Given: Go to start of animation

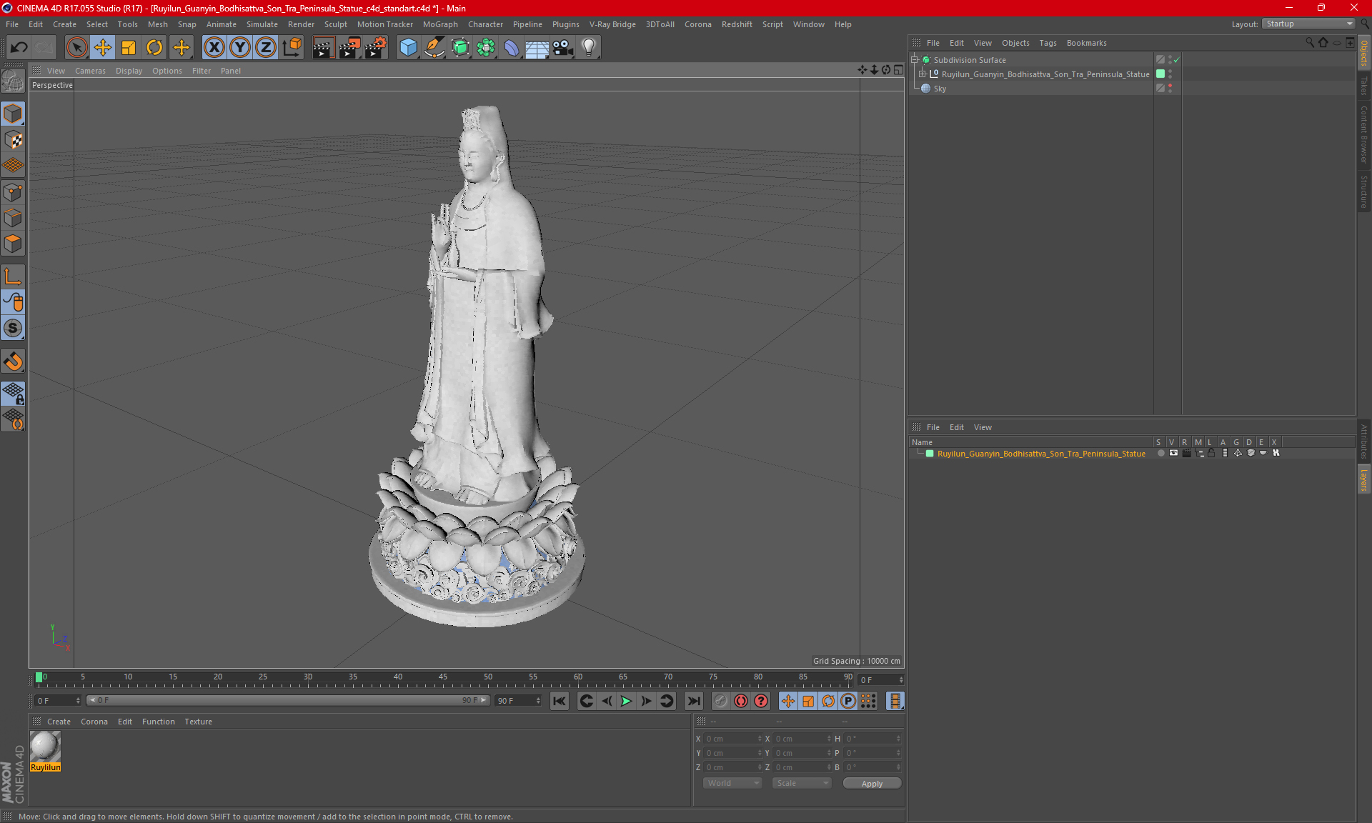Looking at the screenshot, I should (560, 701).
